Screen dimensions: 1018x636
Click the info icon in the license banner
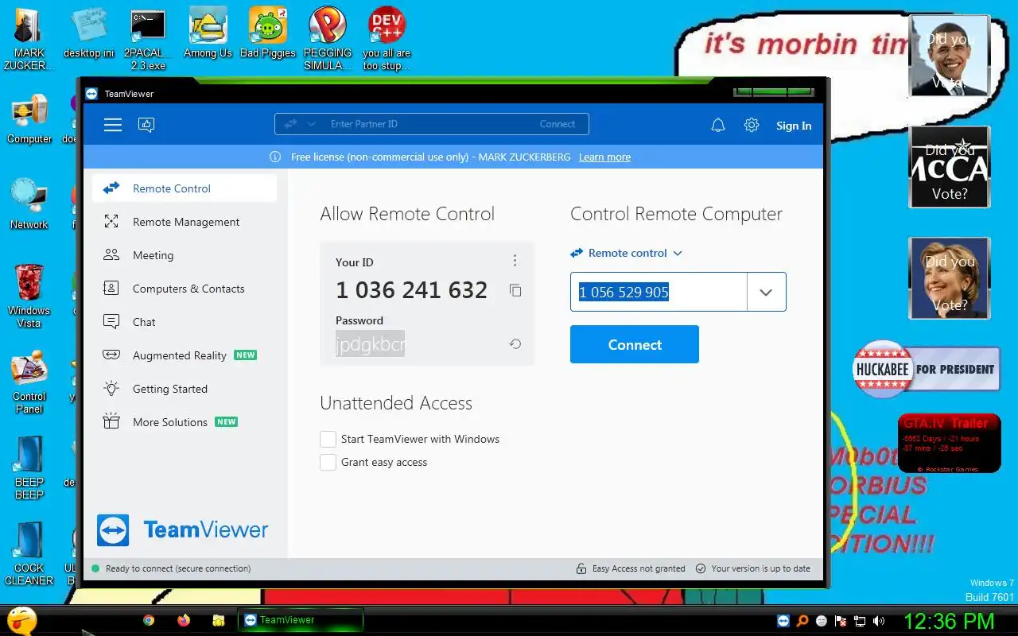coord(275,157)
